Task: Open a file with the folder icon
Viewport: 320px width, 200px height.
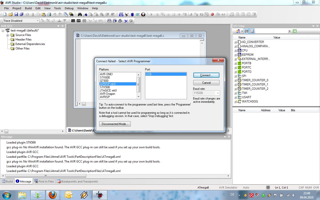Action: pyautogui.click(x=11, y=14)
